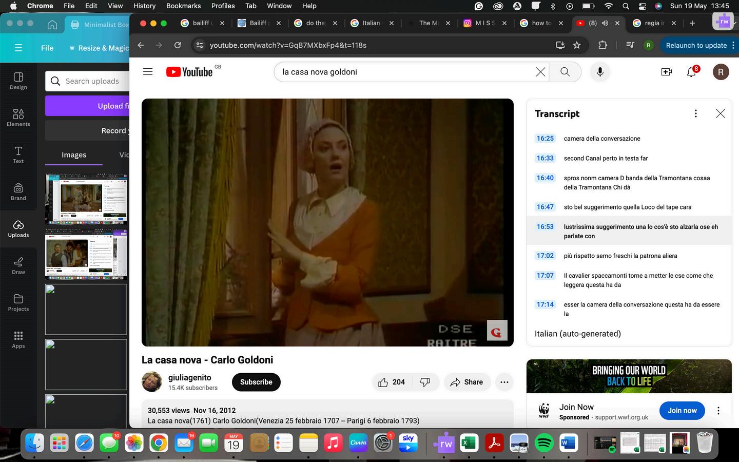The height and width of the screenshot is (462, 739).
Task: Open Chrome History menu
Action: click(x=144, y=6)
